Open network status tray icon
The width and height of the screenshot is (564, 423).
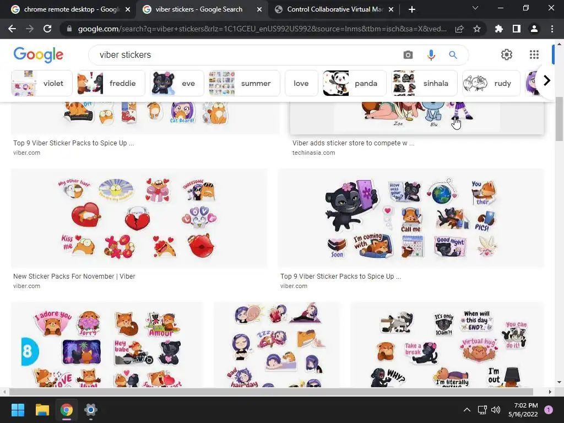tap(482, 410)
